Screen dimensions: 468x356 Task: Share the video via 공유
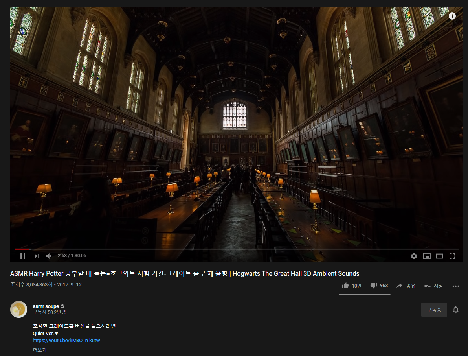pyautogui.click(x=406, y=286)
